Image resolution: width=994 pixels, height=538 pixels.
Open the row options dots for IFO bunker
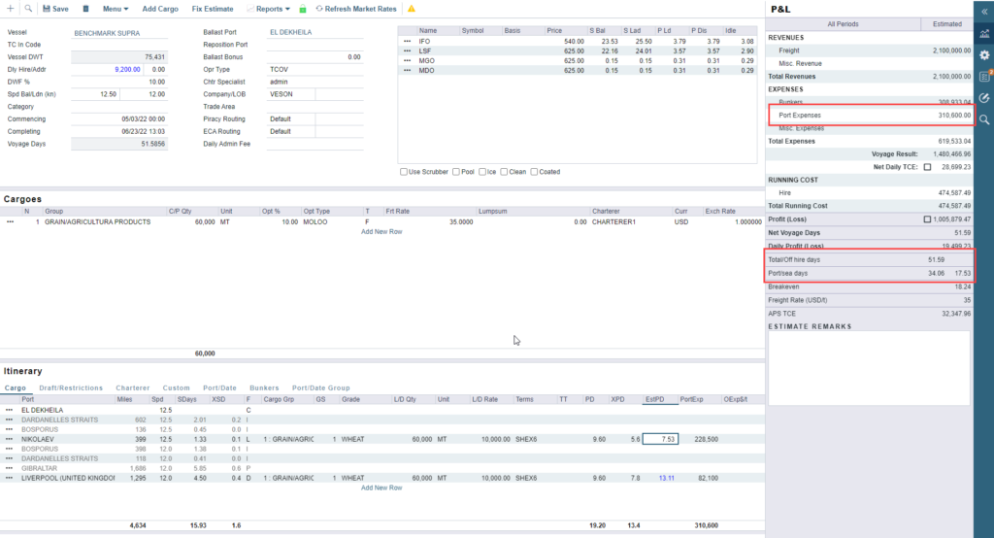(x=407, y=42)
